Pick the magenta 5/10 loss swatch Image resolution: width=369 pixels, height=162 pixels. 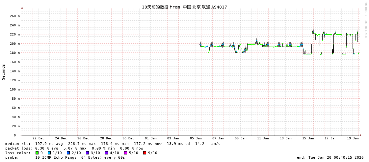point(125,153)
